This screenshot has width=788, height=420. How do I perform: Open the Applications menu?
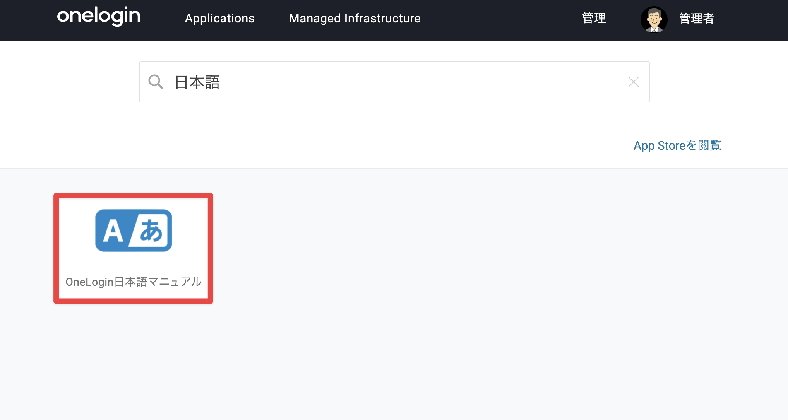point(219,18)
